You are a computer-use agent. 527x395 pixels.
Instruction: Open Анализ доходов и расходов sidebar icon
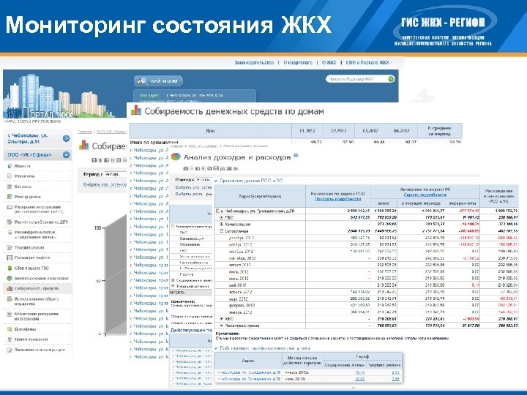[10, 279]
